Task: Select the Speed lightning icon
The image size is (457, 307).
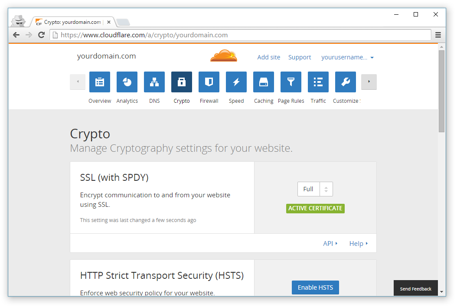Action: pyautogui.click(x=236, y=82)
